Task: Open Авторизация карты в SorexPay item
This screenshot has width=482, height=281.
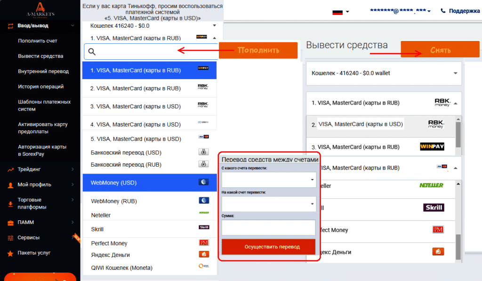Action: coord(42,150)
